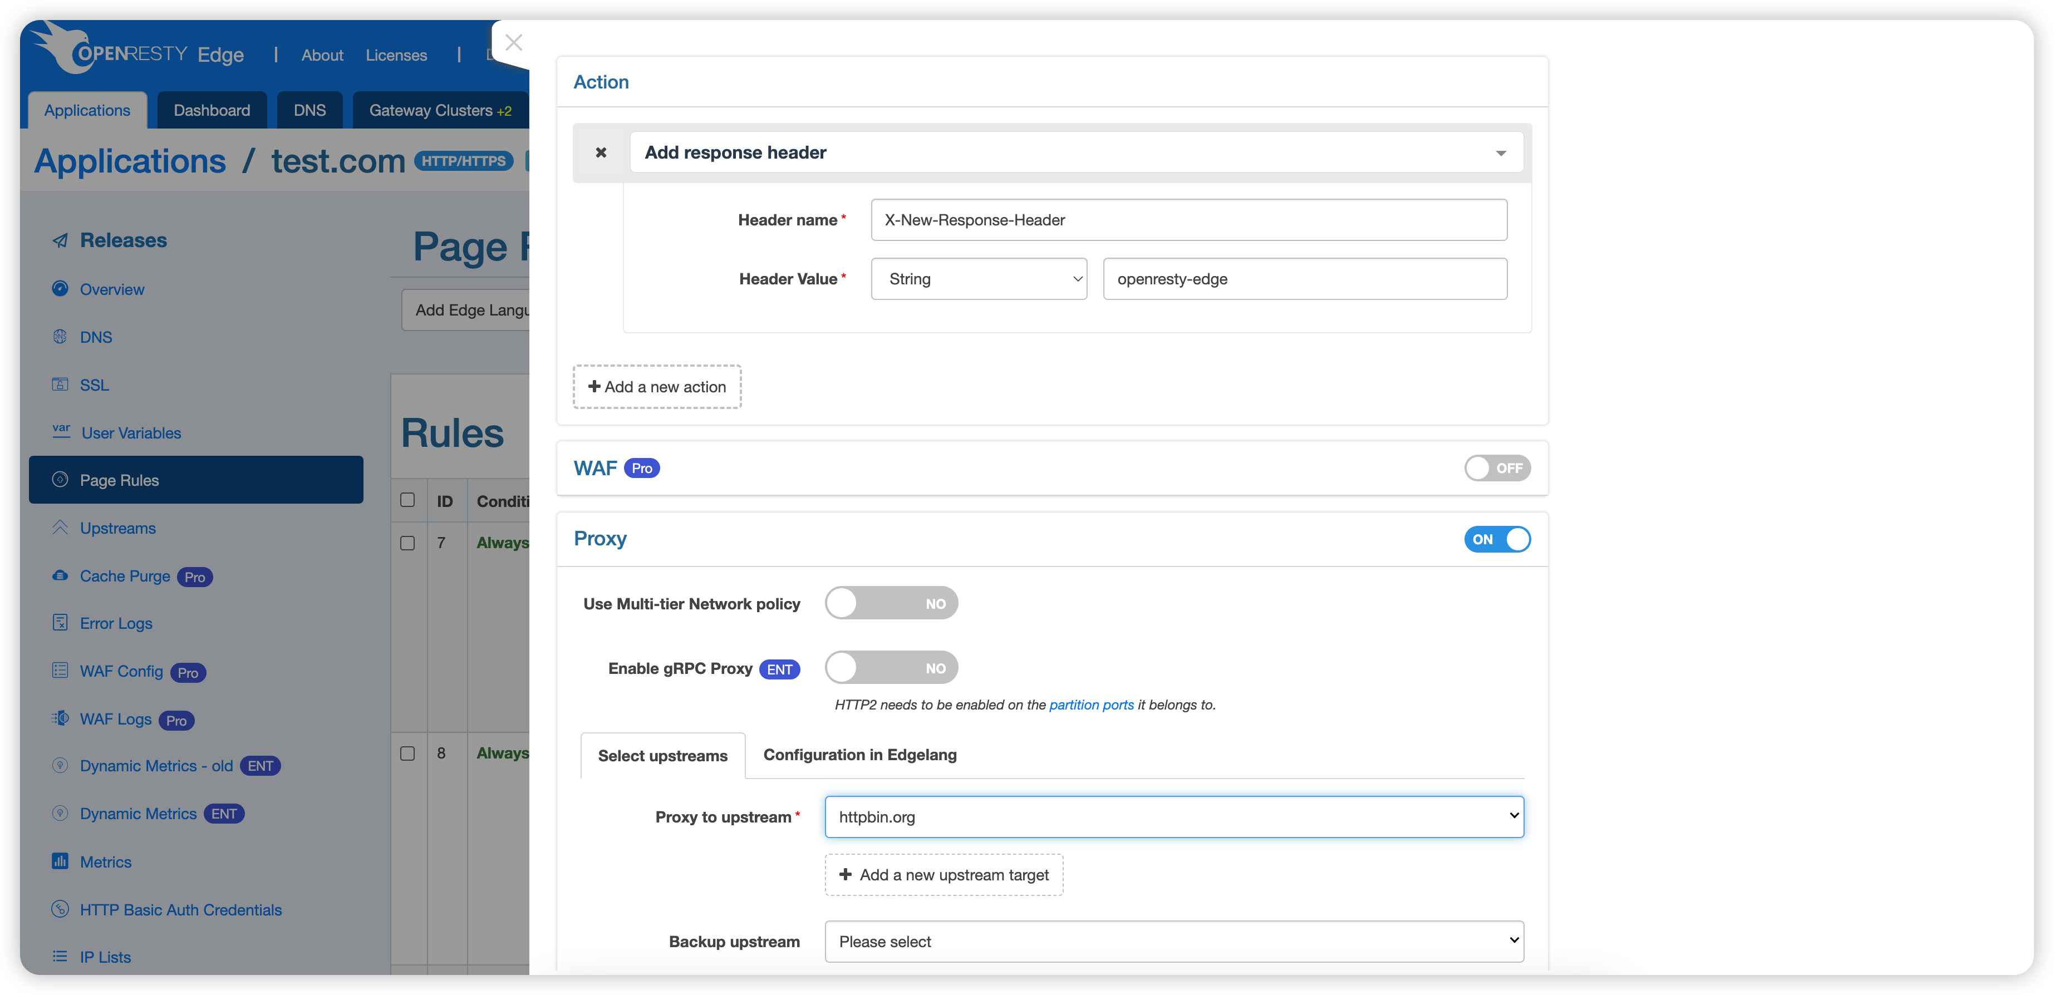The height and width of the screenshot is (995, 2054).
Task: Click the ID column header
Action: [445, 501]
